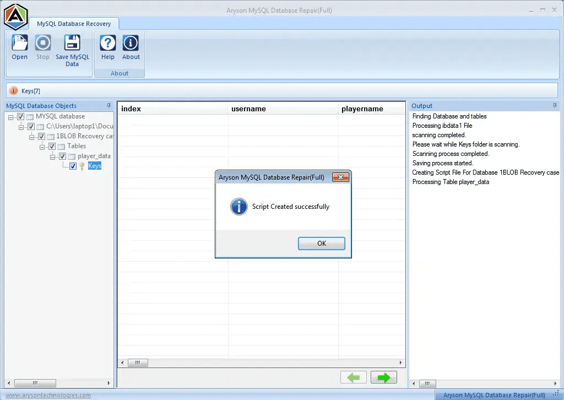
Task: Toggle the Keys checkbox
Action: pyautogui.click(x=73, y=166)
